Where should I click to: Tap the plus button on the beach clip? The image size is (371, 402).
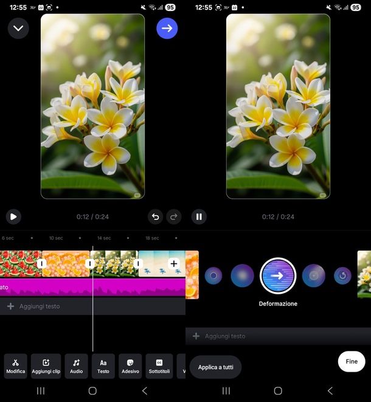173,263
